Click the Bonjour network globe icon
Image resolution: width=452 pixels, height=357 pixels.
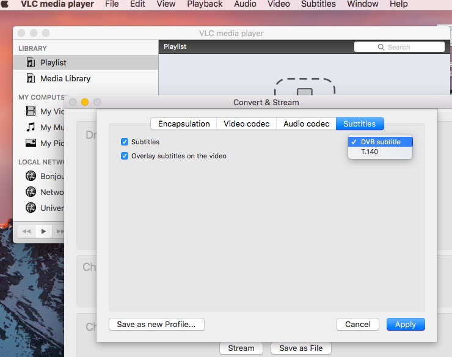pos(31,176)
